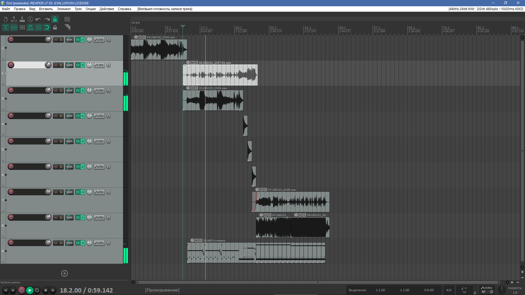Toggle the metronome button in toolbar
This screenshot has height=295, width=525.
tap(55, 19)
